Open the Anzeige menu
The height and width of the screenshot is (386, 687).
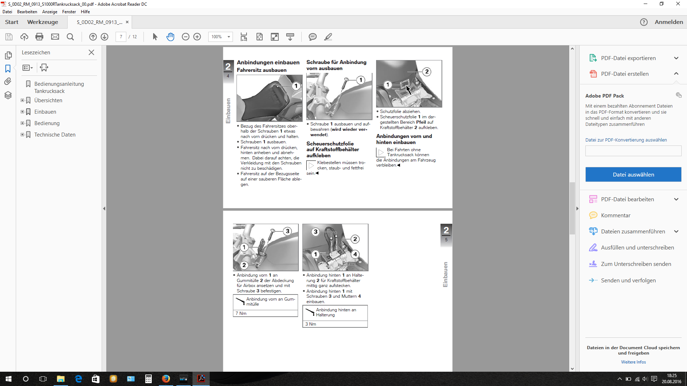49,12
